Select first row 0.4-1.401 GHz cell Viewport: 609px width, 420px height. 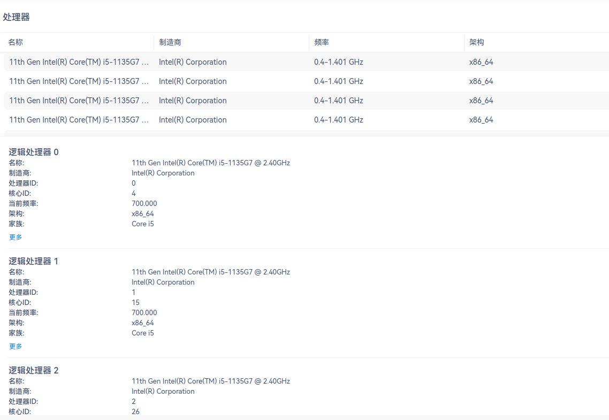[339, 62]
